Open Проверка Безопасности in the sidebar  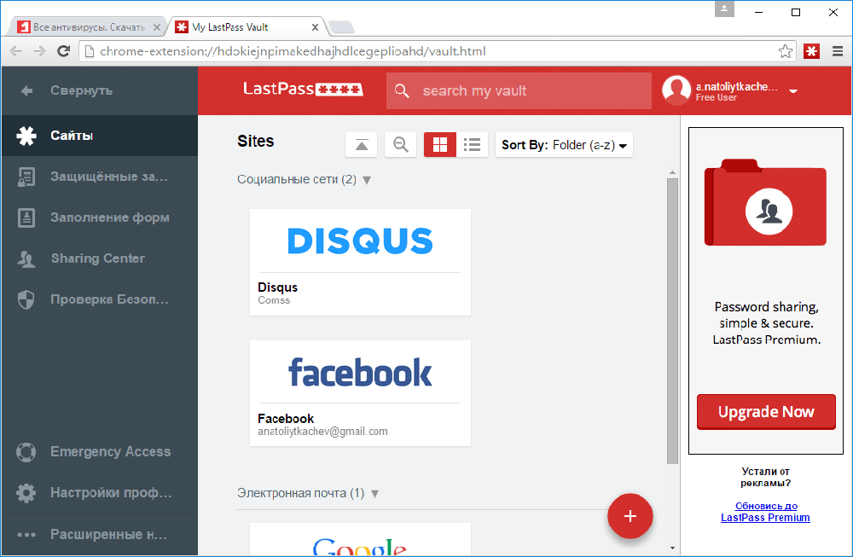pos(100,299)
